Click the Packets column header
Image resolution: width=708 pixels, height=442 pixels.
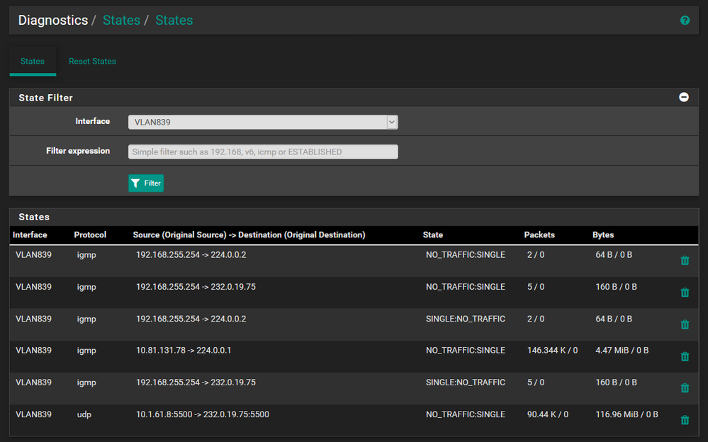(539, 235)
